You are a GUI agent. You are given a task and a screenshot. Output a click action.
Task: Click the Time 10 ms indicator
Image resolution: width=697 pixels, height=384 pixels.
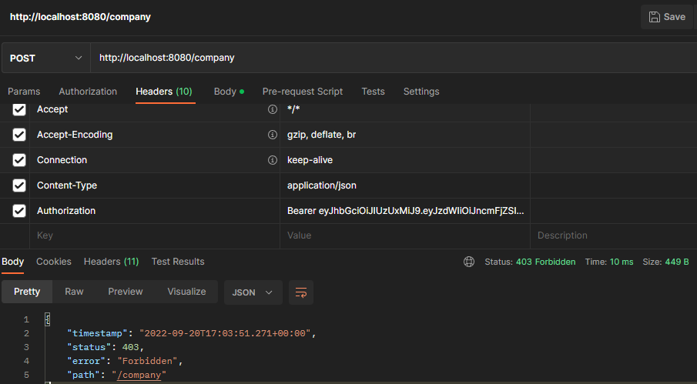(x=609, y=262)
